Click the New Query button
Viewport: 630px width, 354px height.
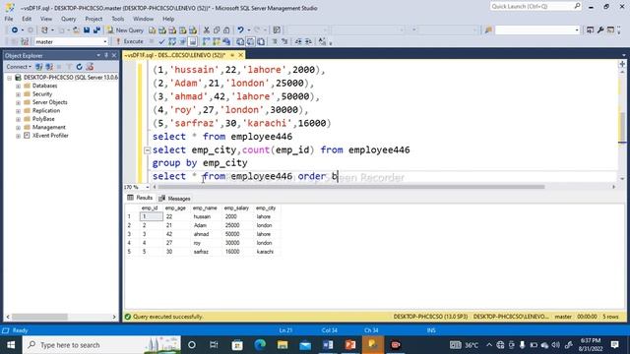pos(125,30)
